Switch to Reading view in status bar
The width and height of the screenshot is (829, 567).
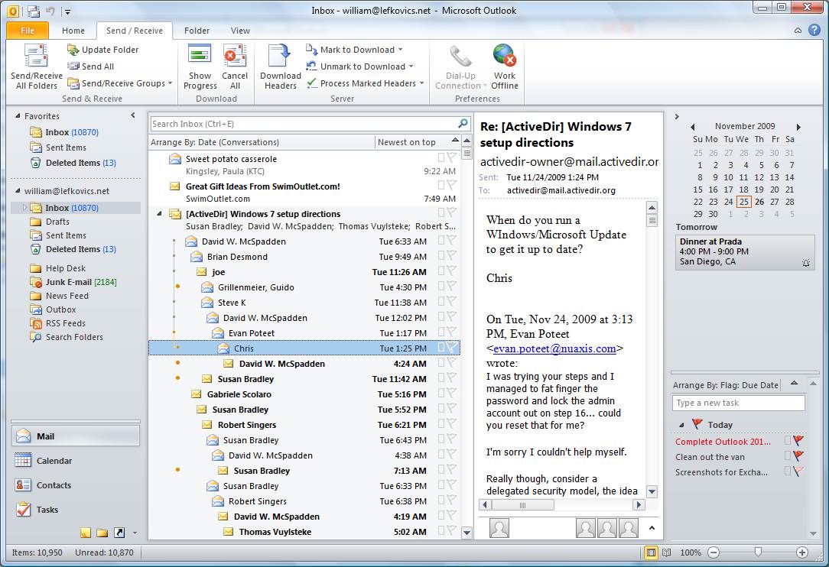[x=666, y=552]
